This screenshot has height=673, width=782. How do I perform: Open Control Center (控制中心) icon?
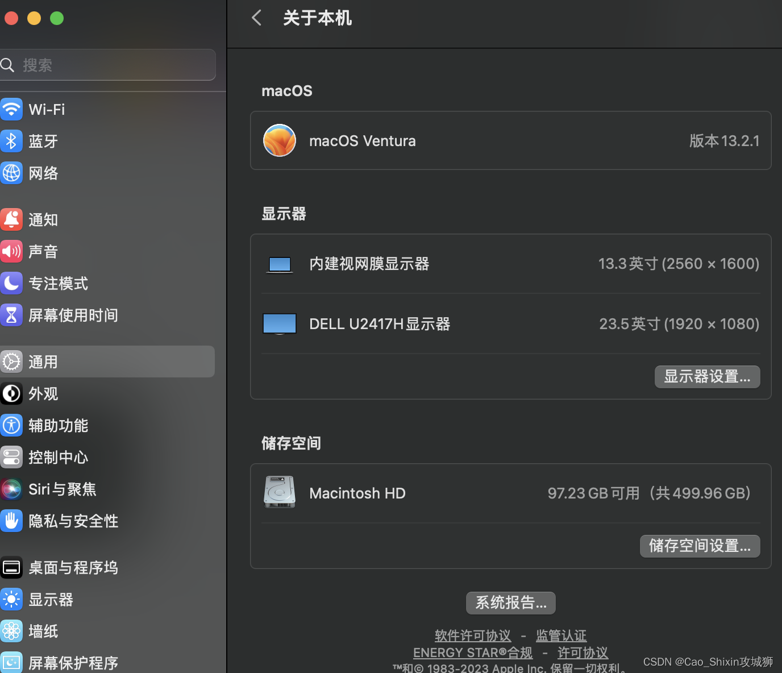coord(11,457)
